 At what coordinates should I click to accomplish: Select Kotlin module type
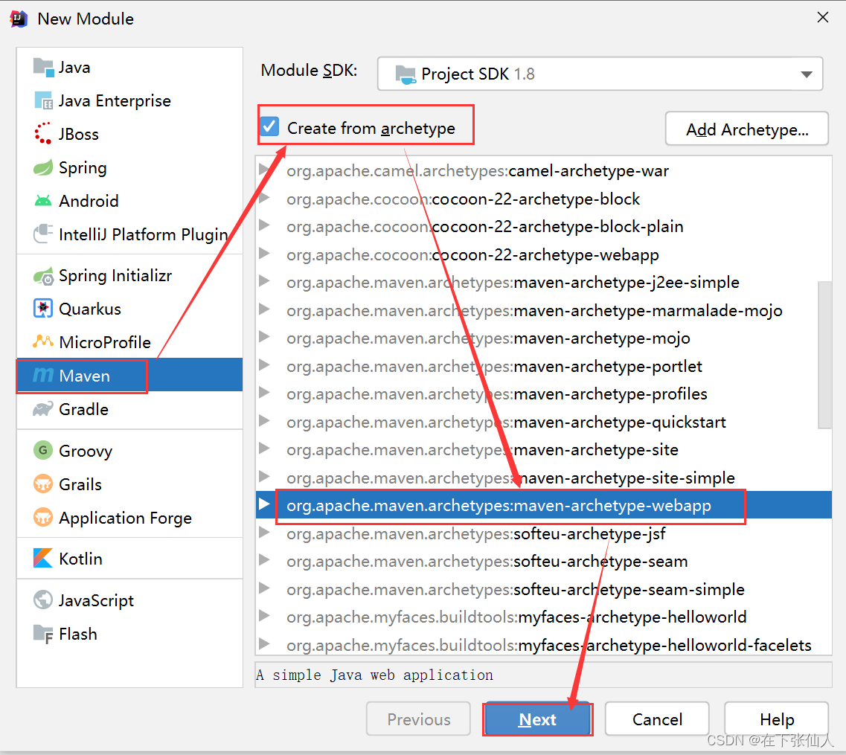[x=129, y=559]
